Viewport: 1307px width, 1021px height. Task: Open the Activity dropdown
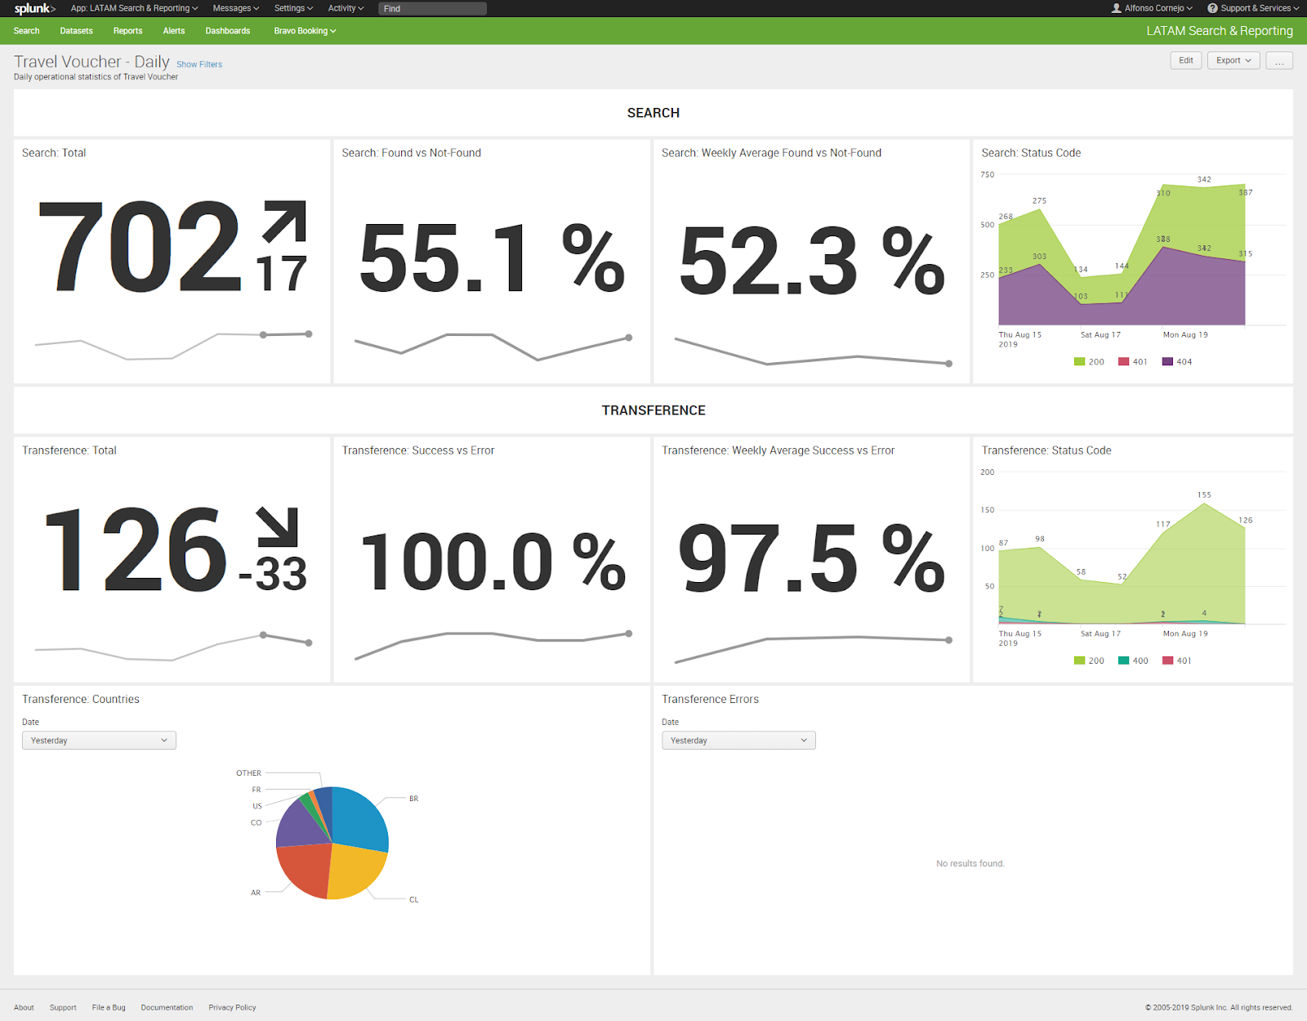click(x=346, y=8)
